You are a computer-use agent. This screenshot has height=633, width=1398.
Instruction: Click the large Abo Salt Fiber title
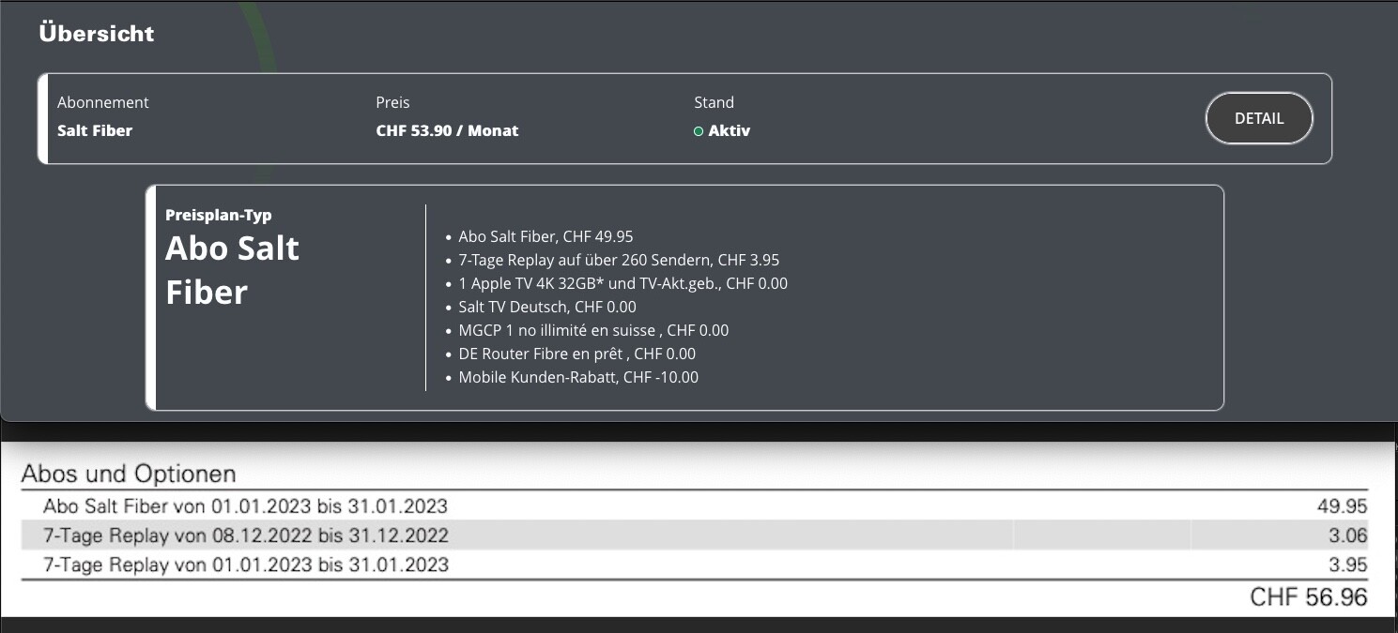coord(232,270)
